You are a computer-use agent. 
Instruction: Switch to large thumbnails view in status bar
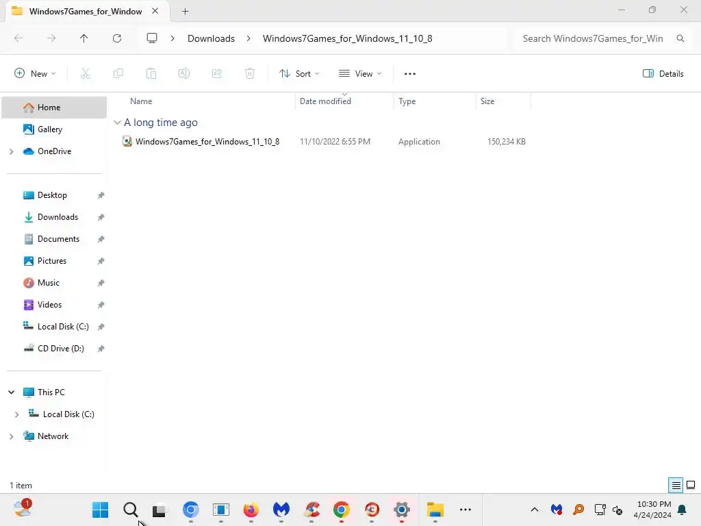[x=691, y=486]
